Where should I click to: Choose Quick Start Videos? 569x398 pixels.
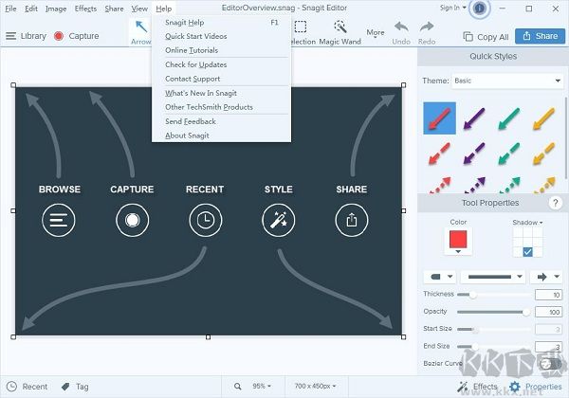click(x=221, y=36)
